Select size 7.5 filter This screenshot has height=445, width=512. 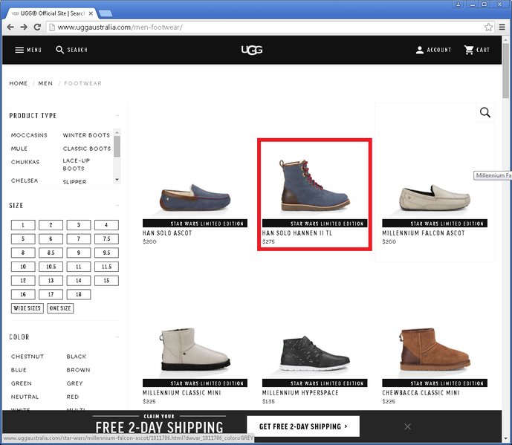tap(106, 238)
